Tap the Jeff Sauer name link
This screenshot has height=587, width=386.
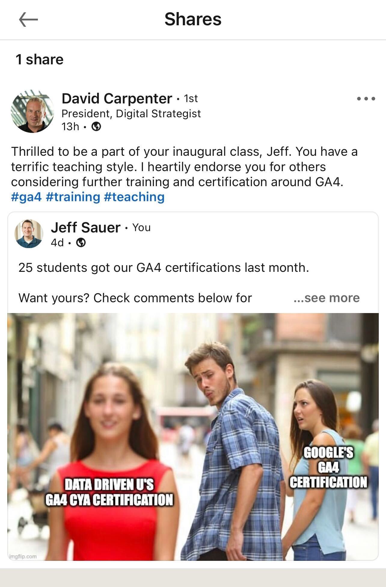point(86,227)
